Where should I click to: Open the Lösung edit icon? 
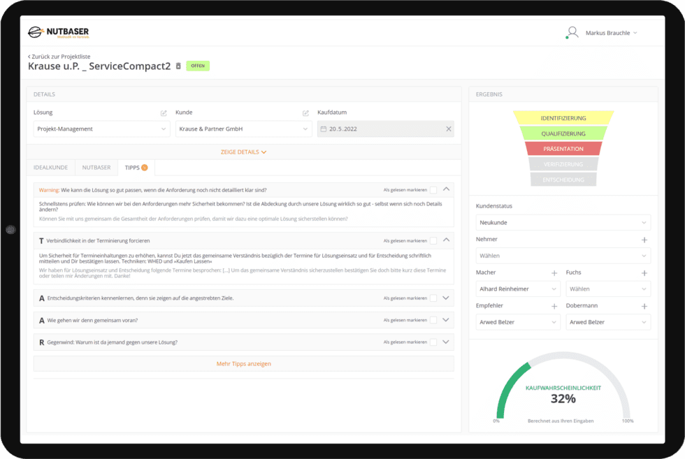(164, 112)
